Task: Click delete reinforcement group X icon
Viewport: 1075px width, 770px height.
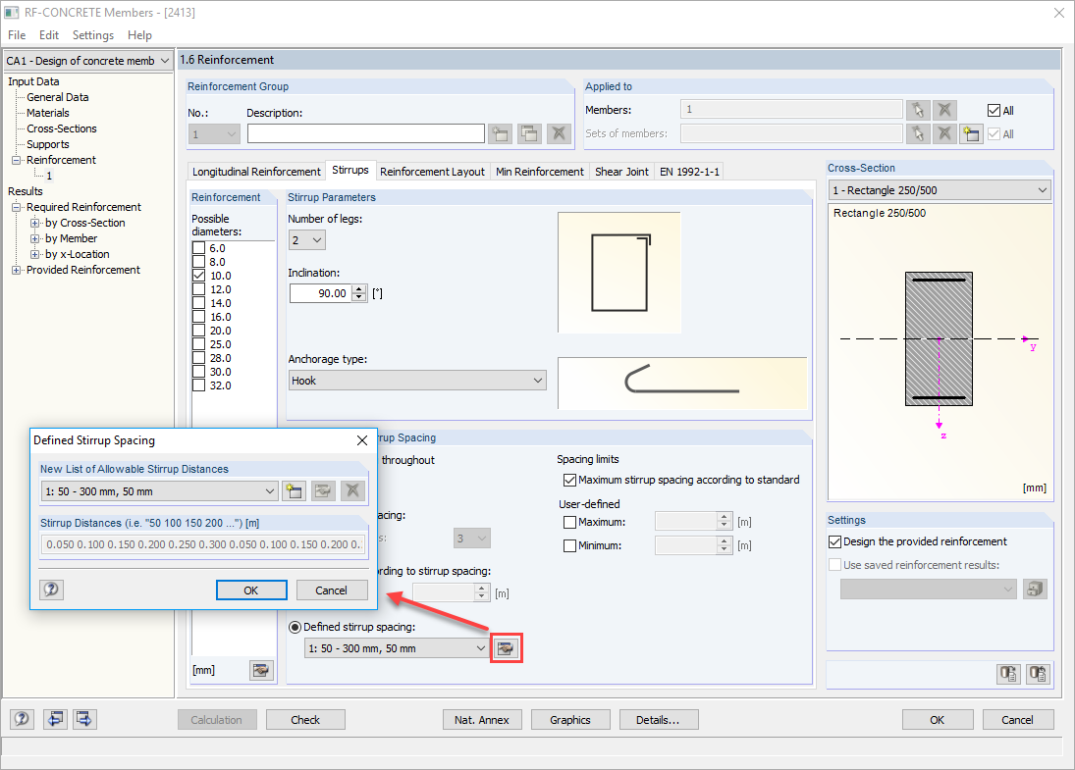Action: pyautogui.click(x=559, y=133)
